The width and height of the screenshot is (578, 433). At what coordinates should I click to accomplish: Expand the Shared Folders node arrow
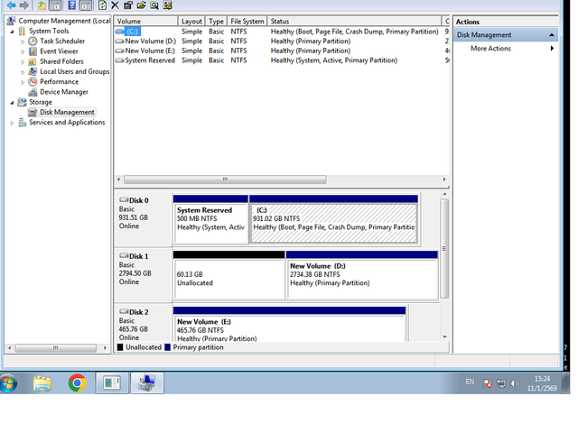click(23, 62)
